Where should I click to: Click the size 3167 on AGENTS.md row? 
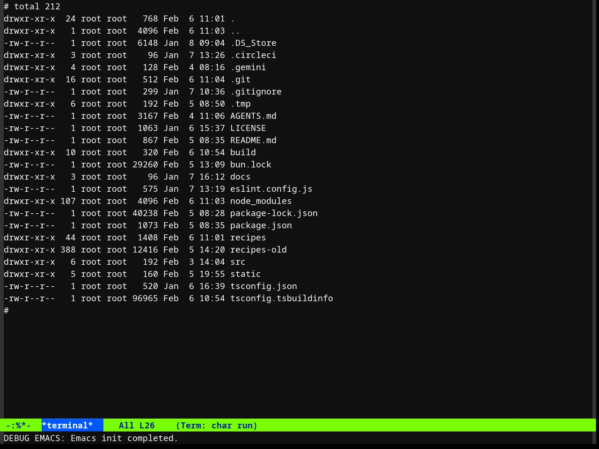148,116
